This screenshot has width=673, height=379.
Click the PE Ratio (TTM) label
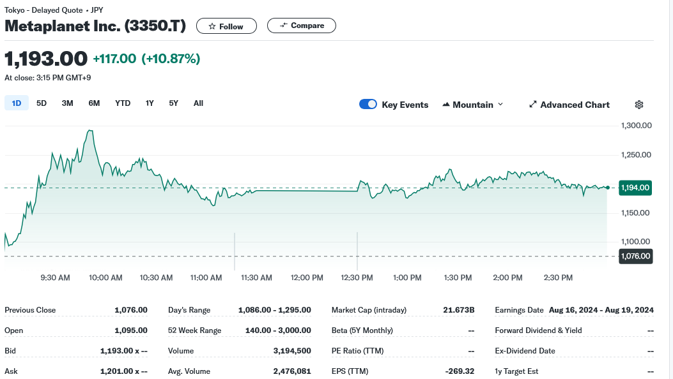357,351
